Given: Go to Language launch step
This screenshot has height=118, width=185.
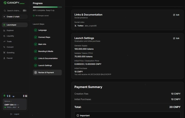Looking at the screenshot, I should point(47,30).
